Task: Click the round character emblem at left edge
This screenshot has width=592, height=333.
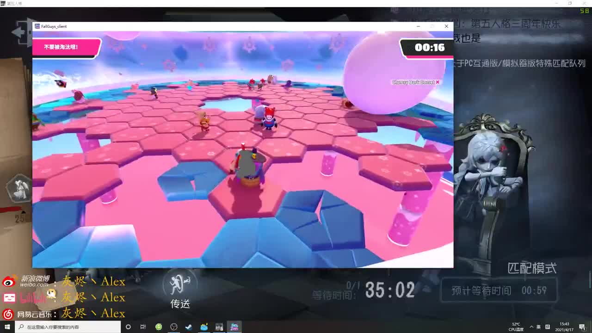Action: point(18,189)
